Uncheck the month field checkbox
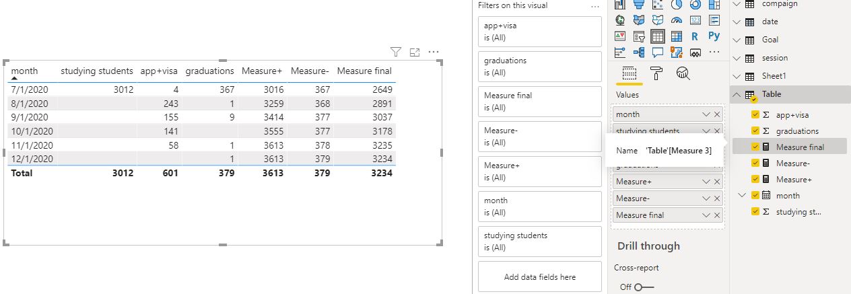This screenshot has height=294, width=851. click(x=755, y=196)
